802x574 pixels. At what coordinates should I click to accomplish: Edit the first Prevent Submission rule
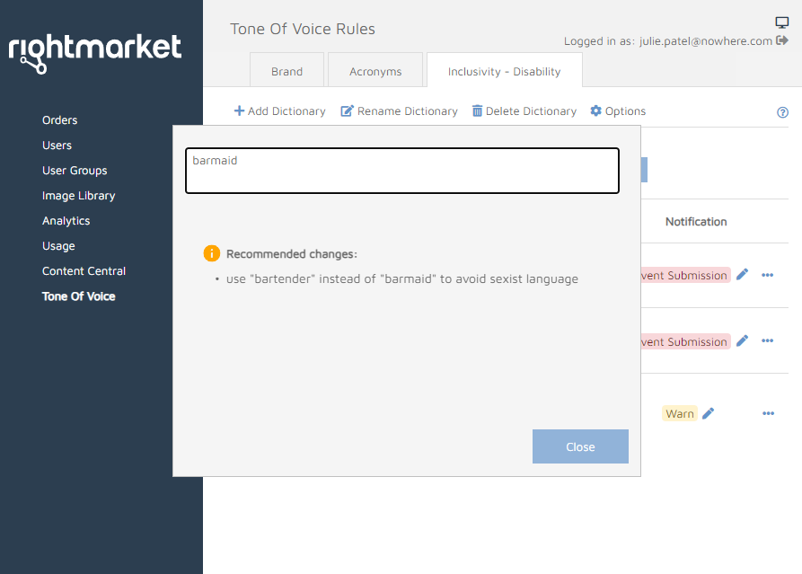click(x=742, y=275)
